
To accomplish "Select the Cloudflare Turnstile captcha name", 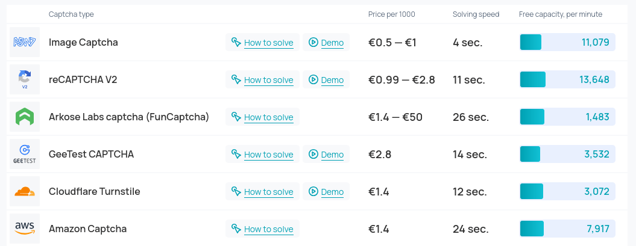I will (x=95, y=192).
